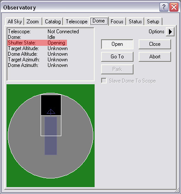Go to the Telescope tab
Screen dimensions: 181x194
click(x=76, y=22)
